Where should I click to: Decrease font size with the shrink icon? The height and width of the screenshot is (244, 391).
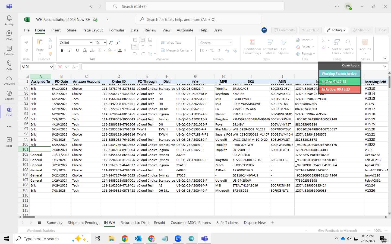(x=118, y=43)
